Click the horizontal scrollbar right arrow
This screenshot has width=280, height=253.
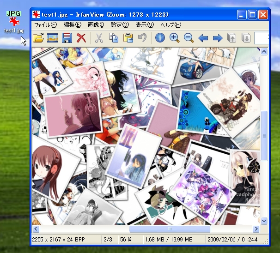tap(256, 229)
